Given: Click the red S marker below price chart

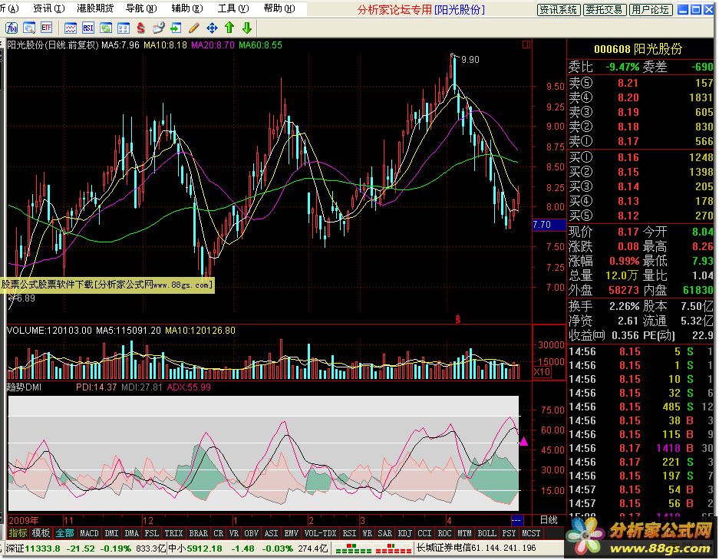Looking at the screenshot, I should [457, 319].
